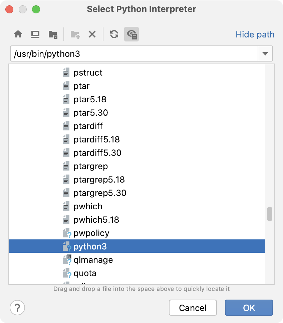283x323 pixels.
Task: Confirm selection with the OK button
Action: (249, 308)
